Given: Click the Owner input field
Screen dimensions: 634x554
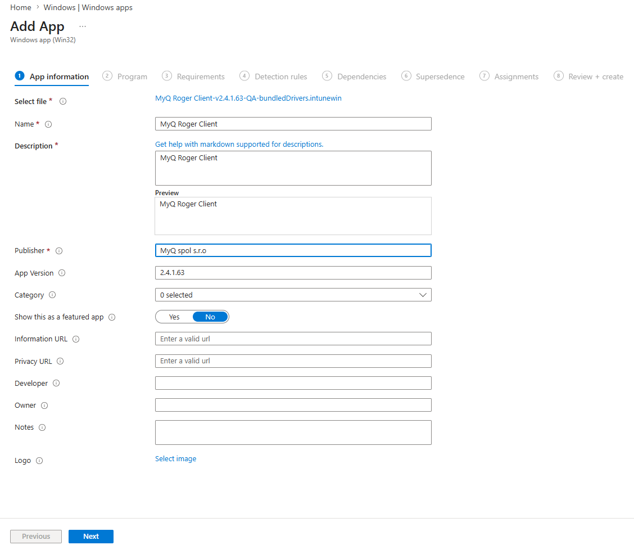Looking at the screenshot, I should pos(293,405).
